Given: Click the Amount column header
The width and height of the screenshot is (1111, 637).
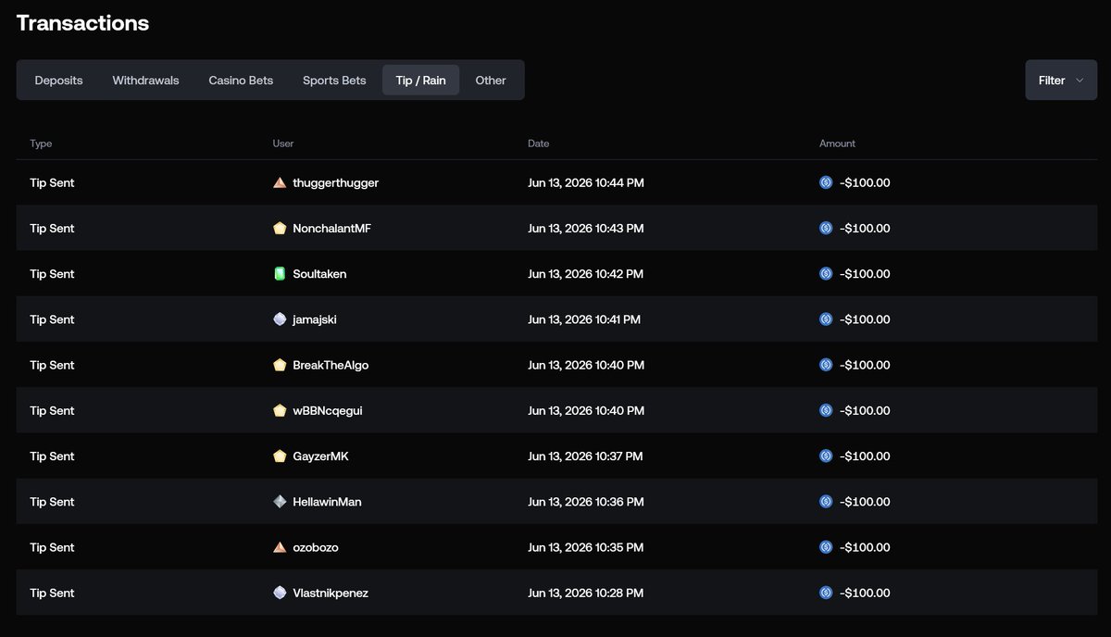Looking at the screenshot, I should 837,144.
